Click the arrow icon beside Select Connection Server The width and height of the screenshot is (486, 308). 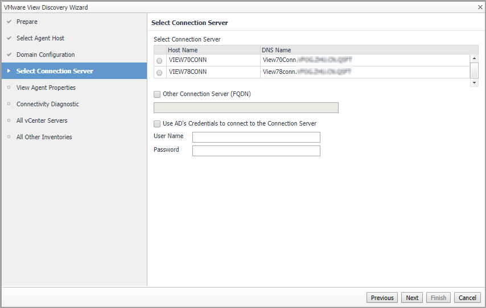9,71
